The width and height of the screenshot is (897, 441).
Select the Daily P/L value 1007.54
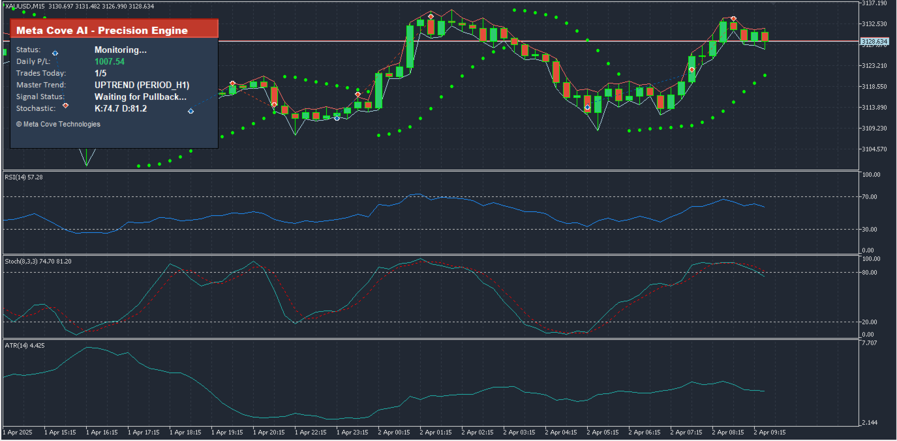coord(110,61)
